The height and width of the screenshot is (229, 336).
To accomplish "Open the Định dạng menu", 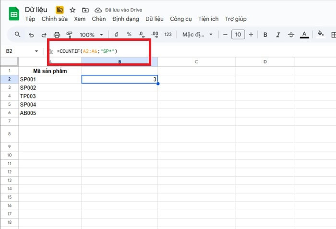I will pyautogui.click(x=125, y=19).
